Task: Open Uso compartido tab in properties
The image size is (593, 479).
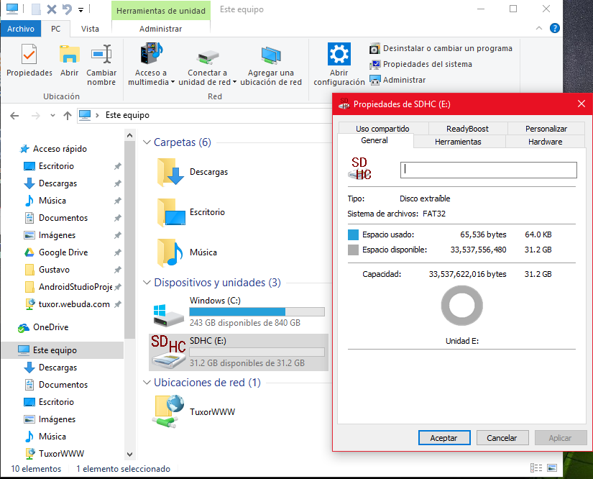Action: 382,129
